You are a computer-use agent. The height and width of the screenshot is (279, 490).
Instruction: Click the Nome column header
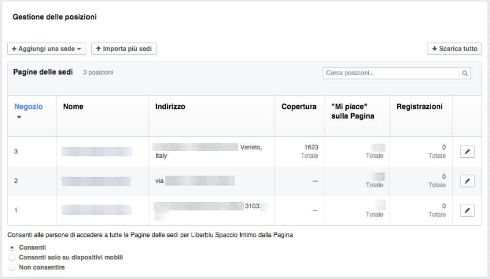[73, 106]
